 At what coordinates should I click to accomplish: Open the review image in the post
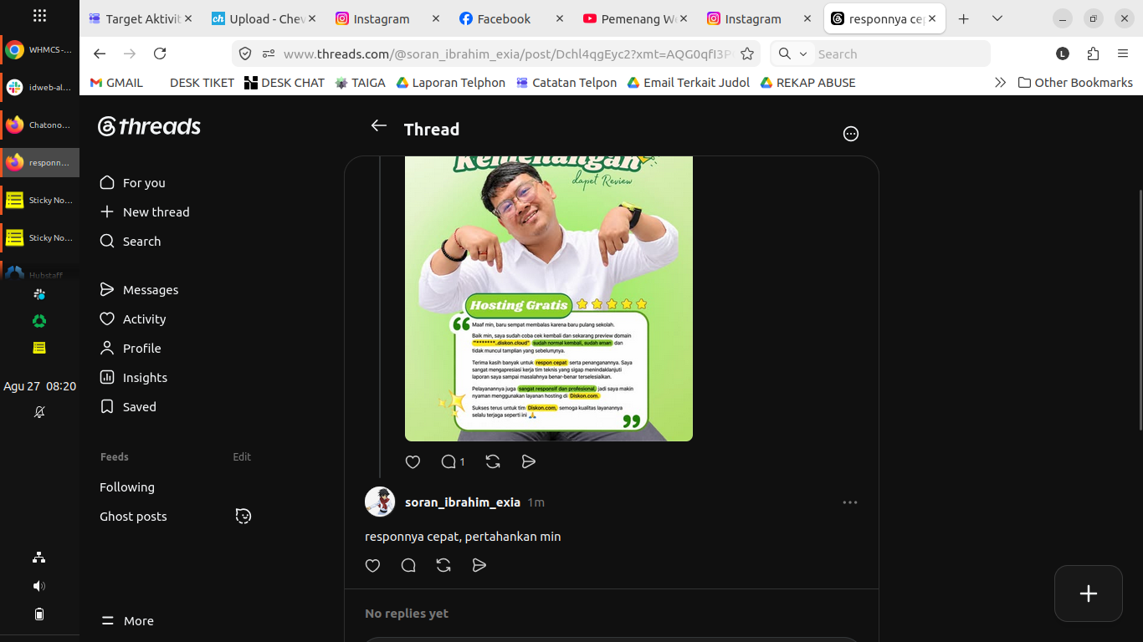[549, 298]
